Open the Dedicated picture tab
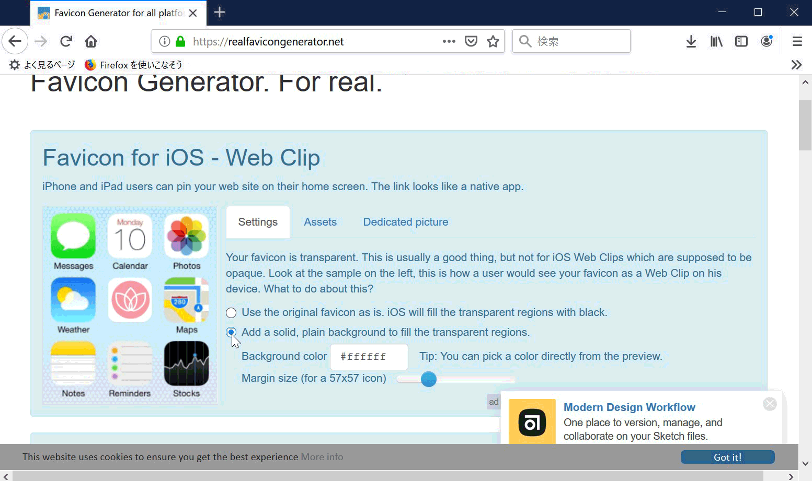The height and width of the screenshot is (481, 812). pyautogui.click(x=405, y=222)
